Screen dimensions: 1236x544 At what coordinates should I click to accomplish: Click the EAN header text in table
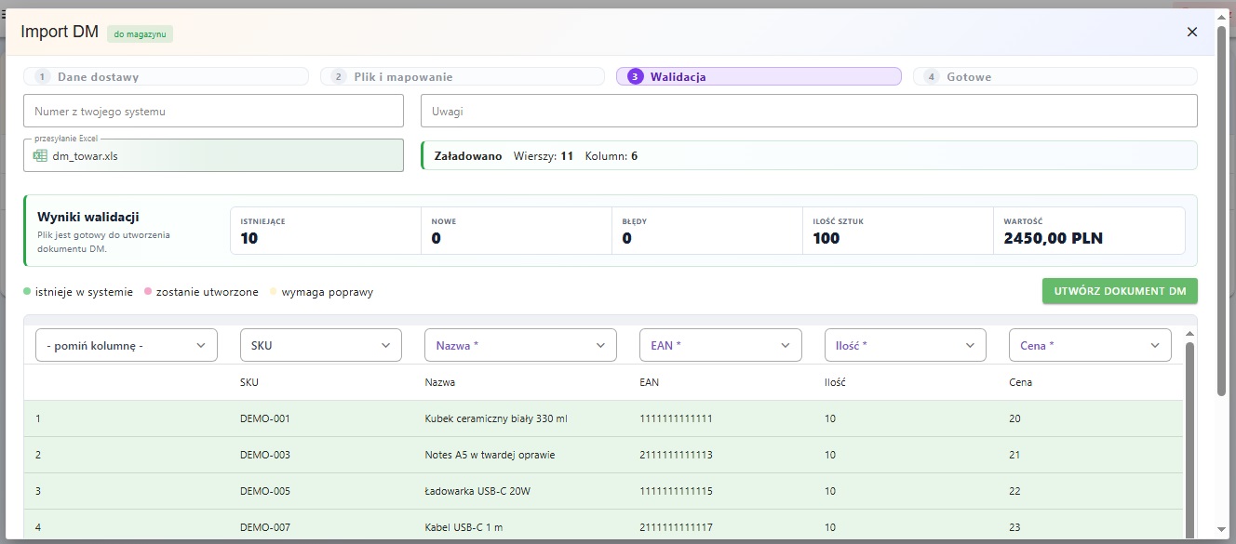click(649, 382)
